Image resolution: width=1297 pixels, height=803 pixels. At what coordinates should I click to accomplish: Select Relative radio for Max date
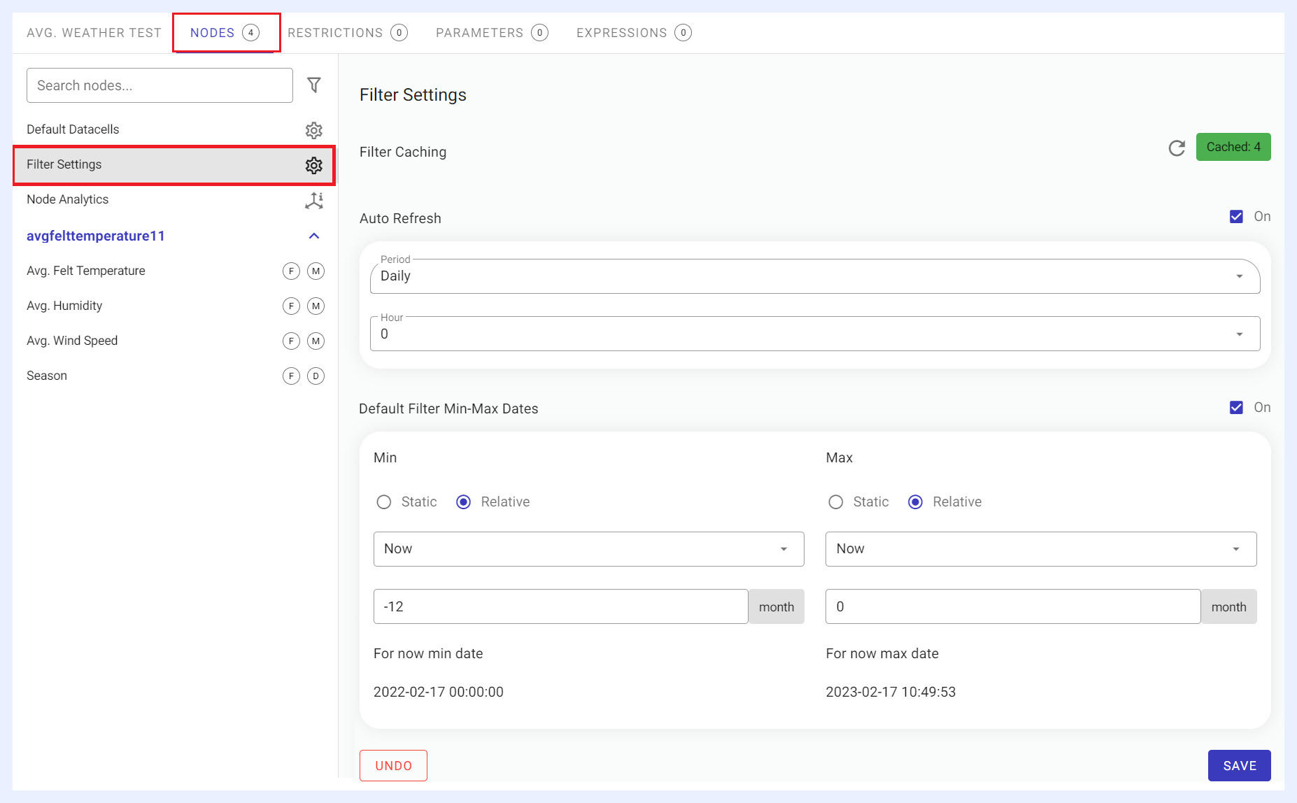pos(915,502)
